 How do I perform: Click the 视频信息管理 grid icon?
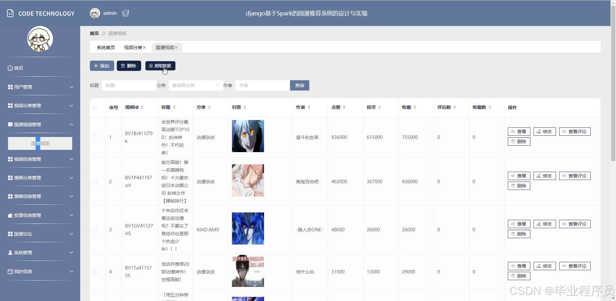click(10, 159)
